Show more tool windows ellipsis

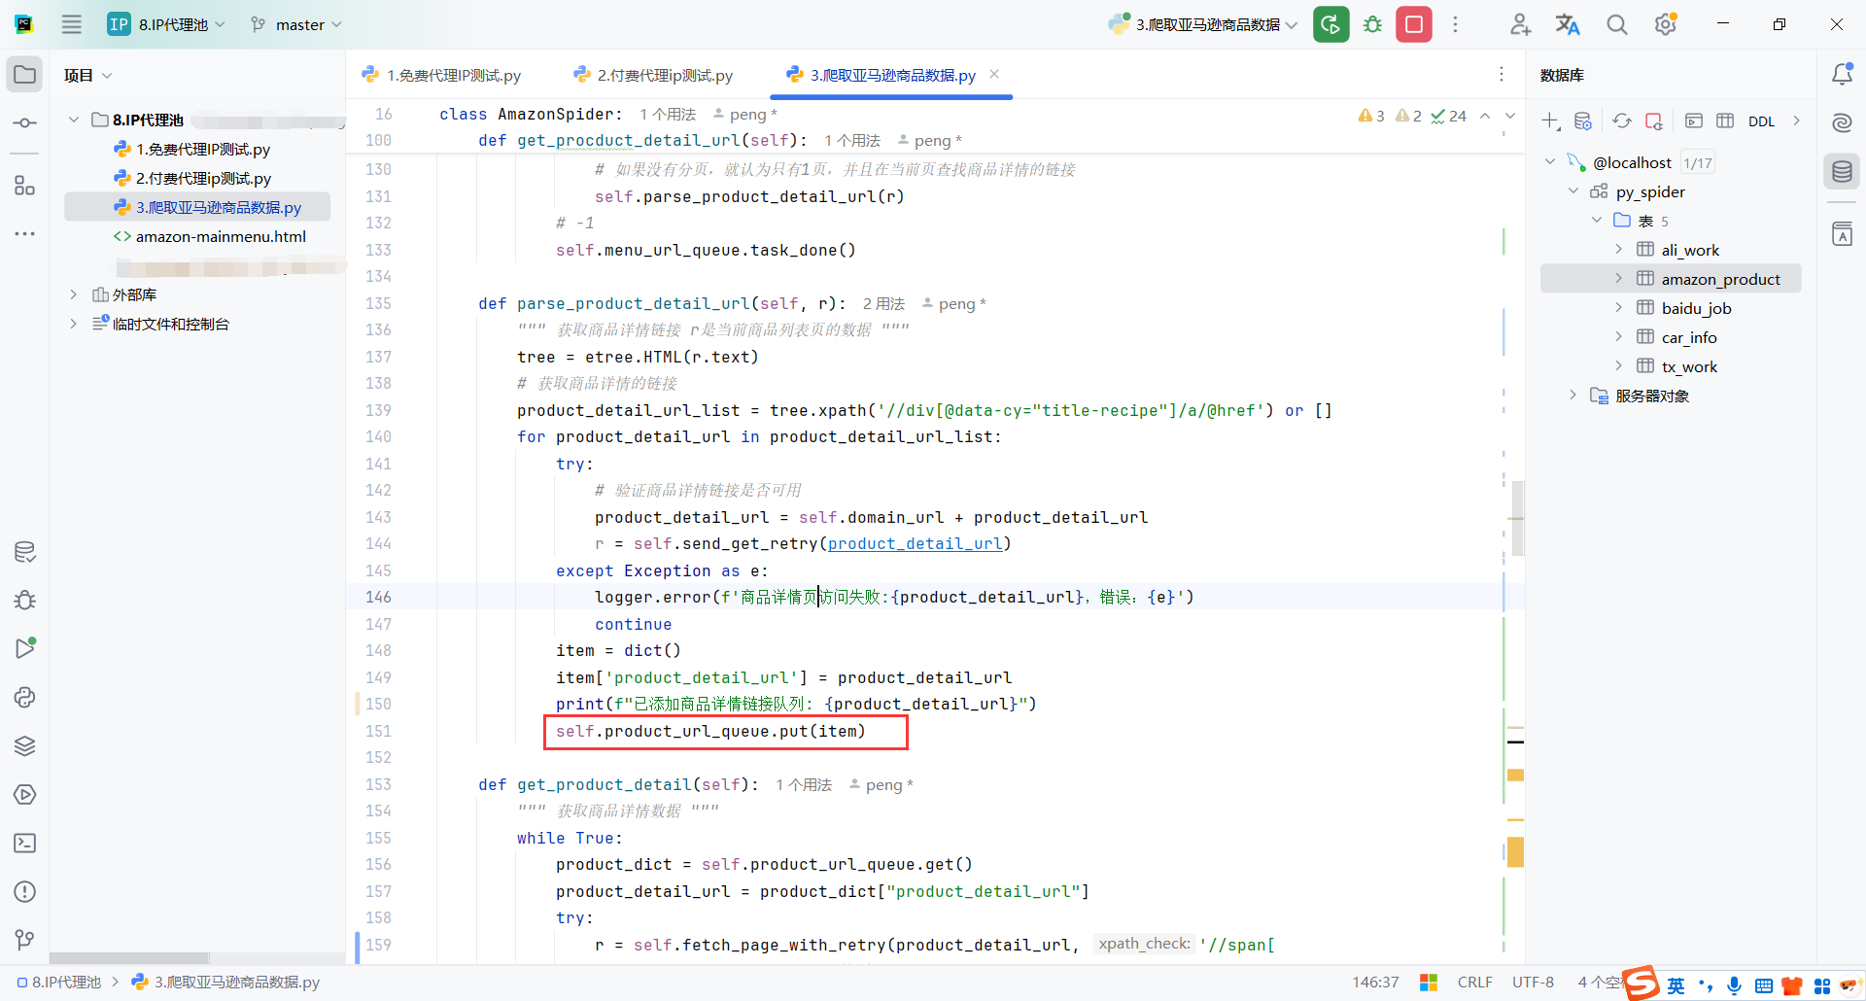coord(25,234)
